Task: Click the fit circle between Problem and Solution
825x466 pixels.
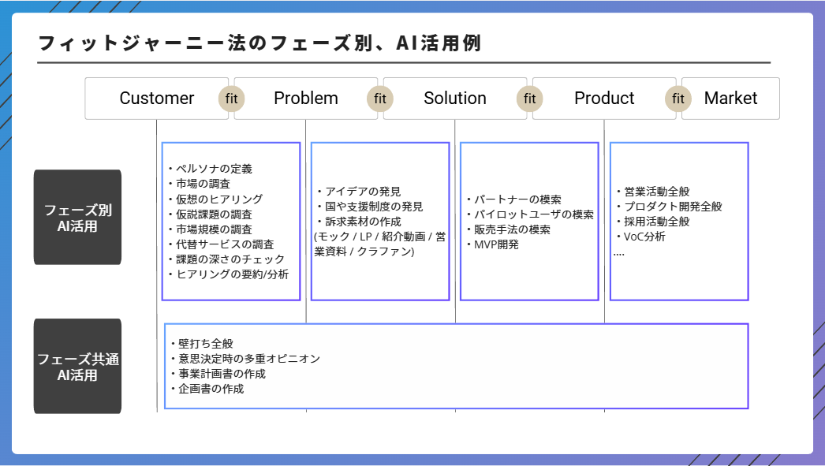Action: [380, 99]
